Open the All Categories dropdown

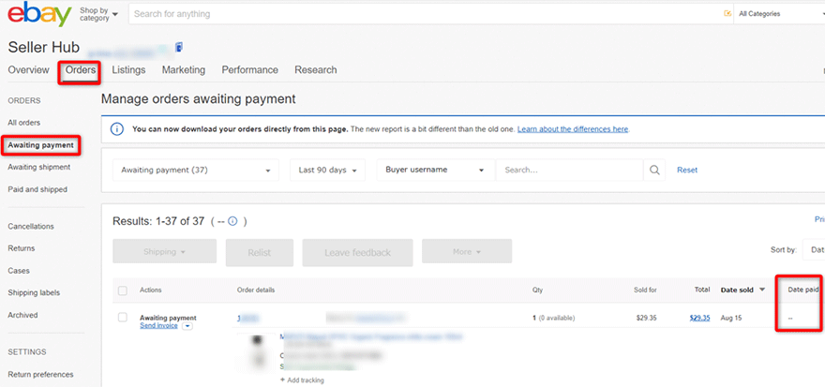(x=779, y=14)
